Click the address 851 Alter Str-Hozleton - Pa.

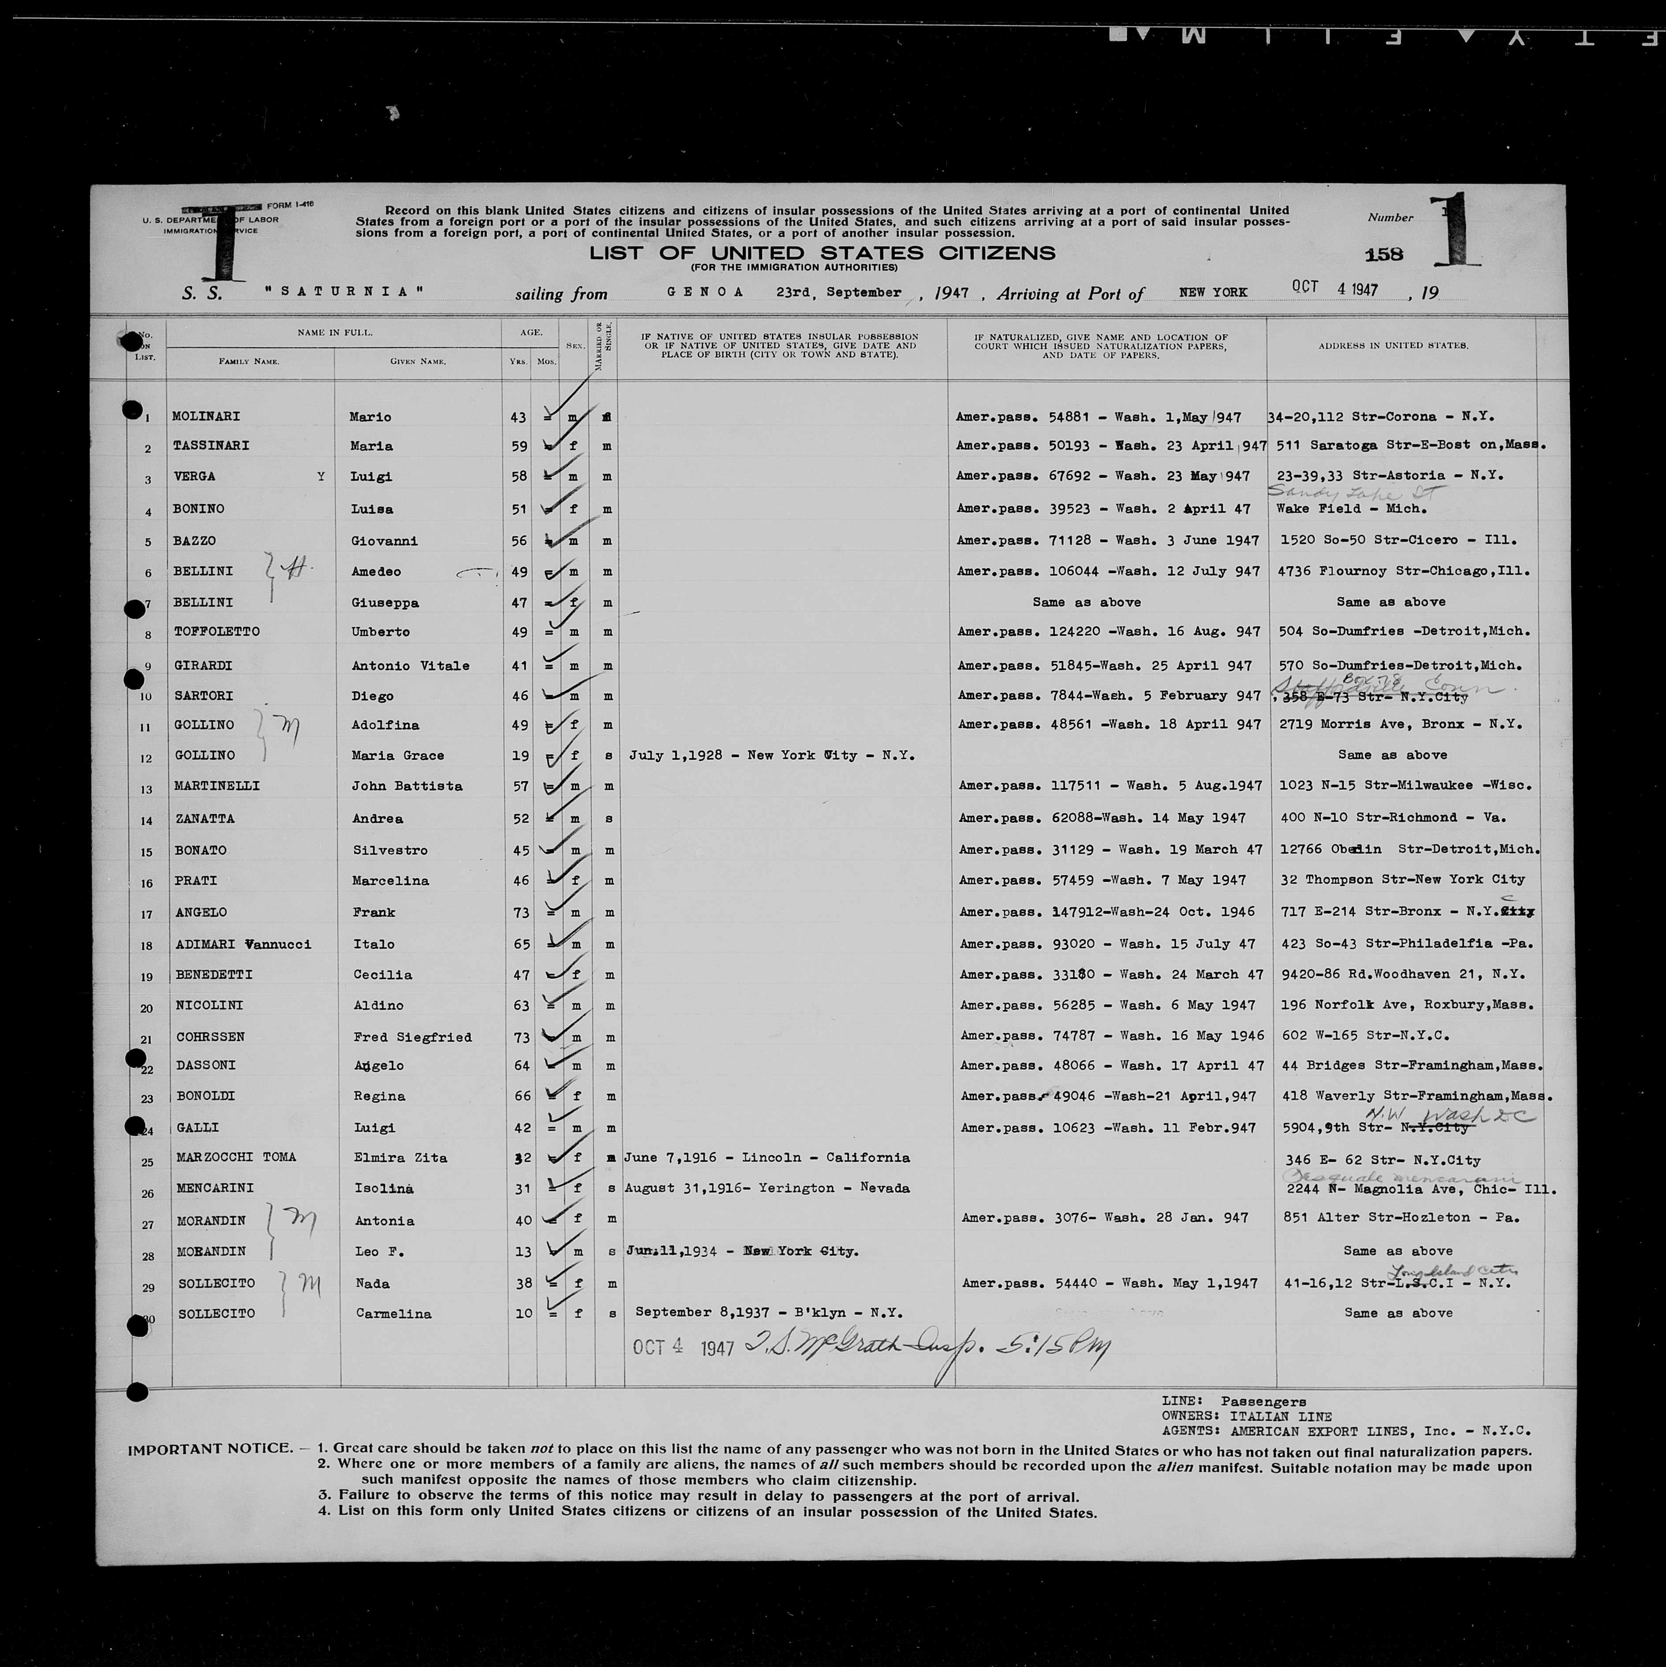[1401, 1217]
